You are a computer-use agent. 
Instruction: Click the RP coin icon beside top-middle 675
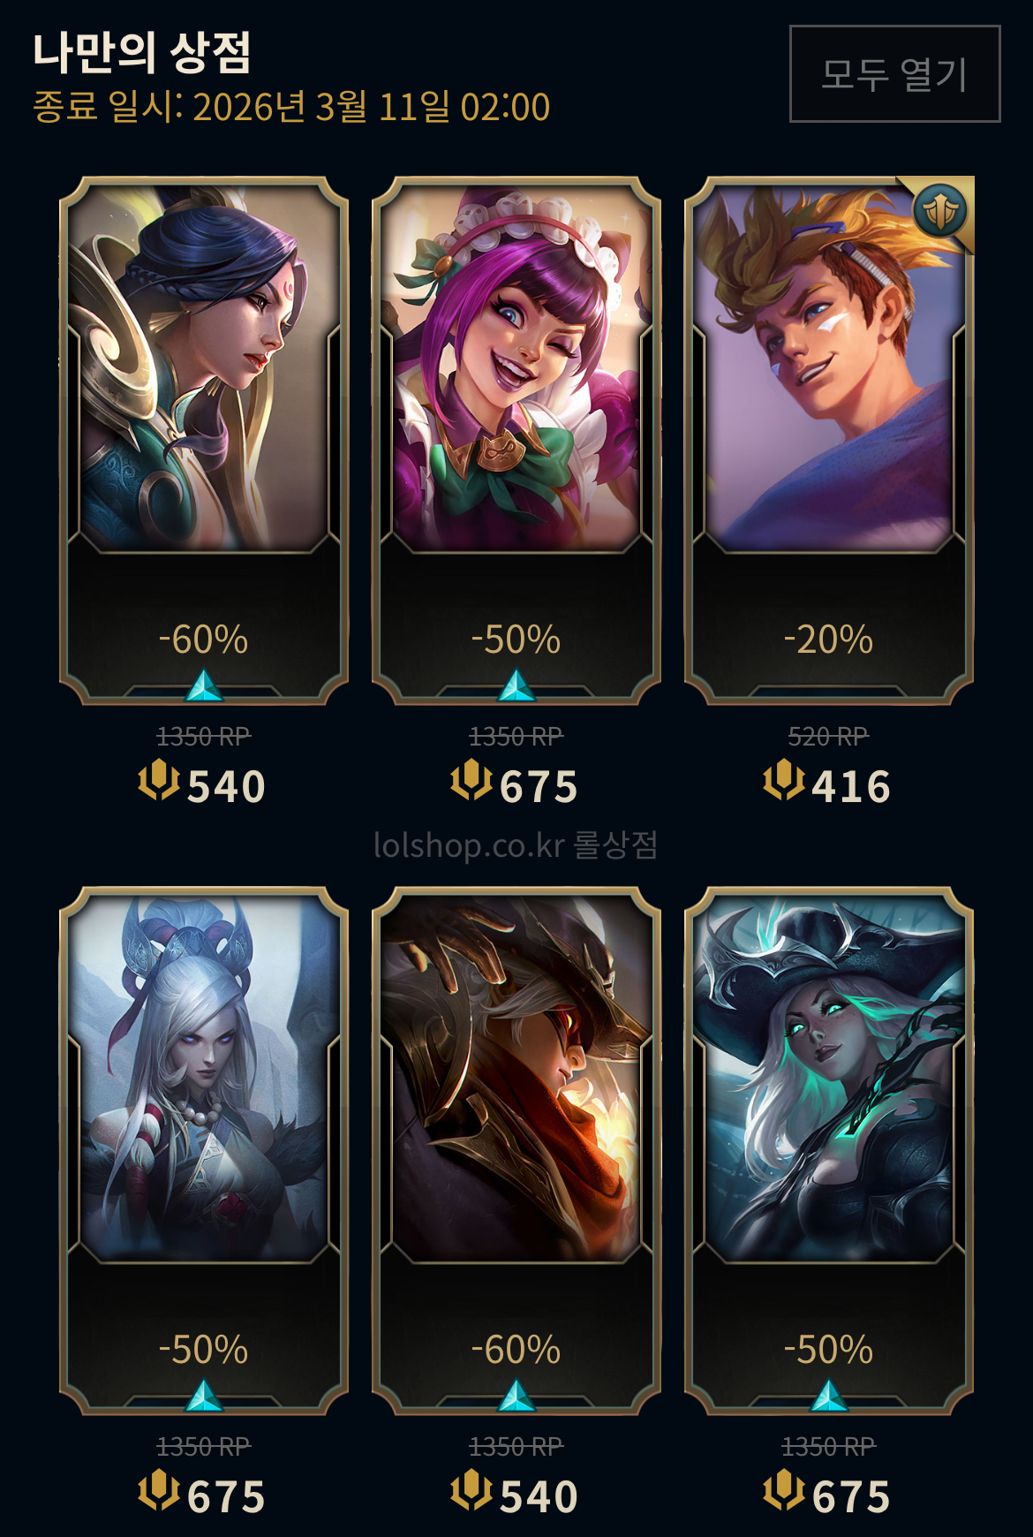(471, 781)
